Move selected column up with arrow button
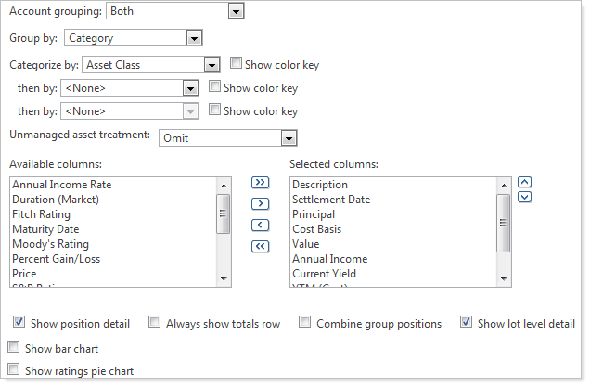The width and height of the screenshot is (590, 387). 524,182
